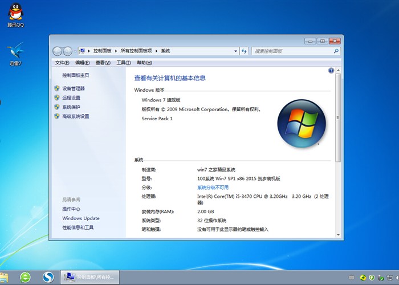Click the search magnifier icon
The height and width of the screenshot is (285, 399).
pyautogui.click(x=336, y=51)
